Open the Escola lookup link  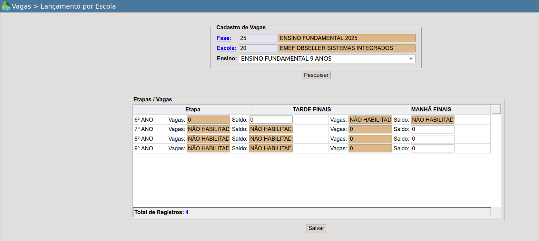pyautogui.click(x=226, y=48)
